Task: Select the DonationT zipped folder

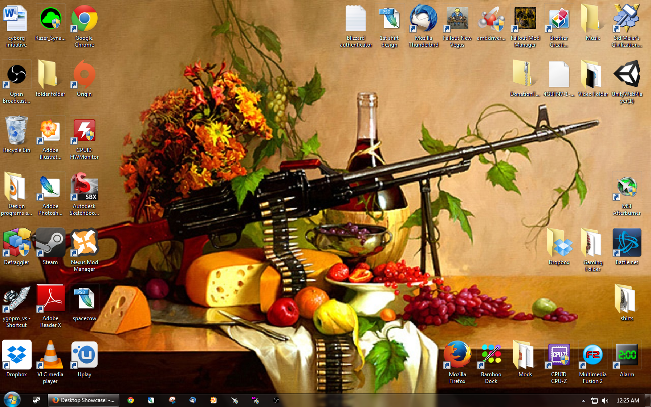Action: coord(525,79)
